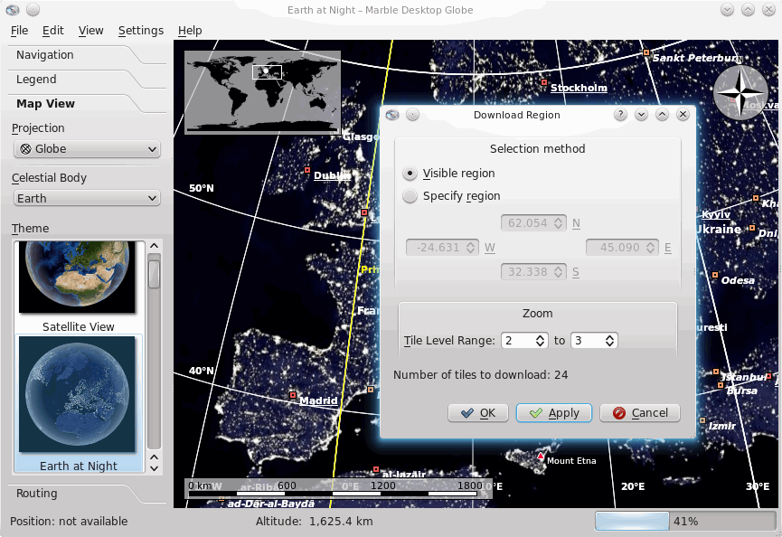782x537 pixels.
Task: Open the Edit menu
Action: coord(52,31)
